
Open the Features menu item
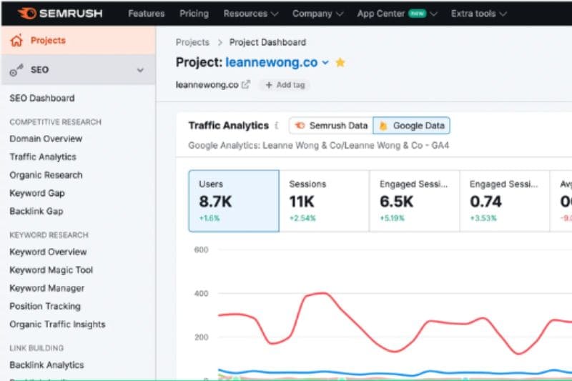coord(147,14)
